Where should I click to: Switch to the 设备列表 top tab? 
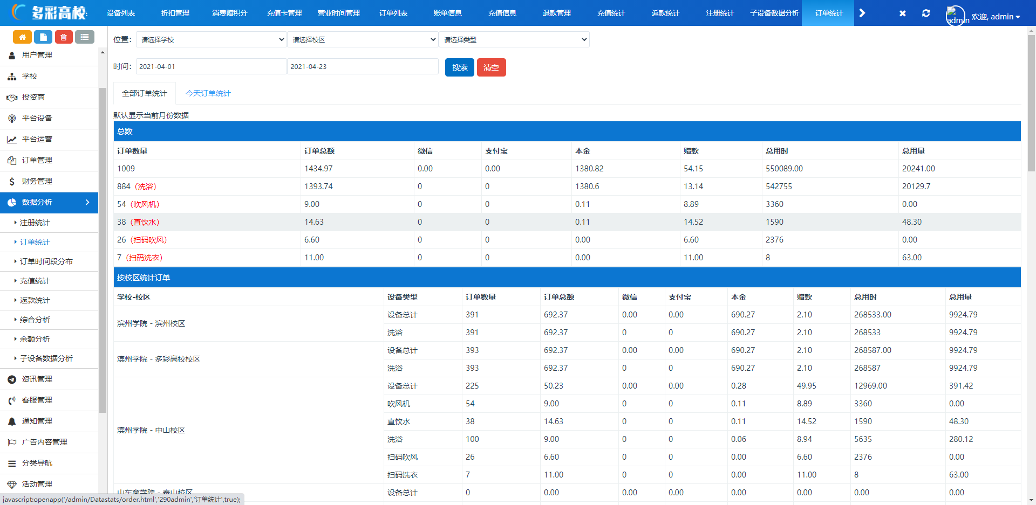click(x=121, y=13)
